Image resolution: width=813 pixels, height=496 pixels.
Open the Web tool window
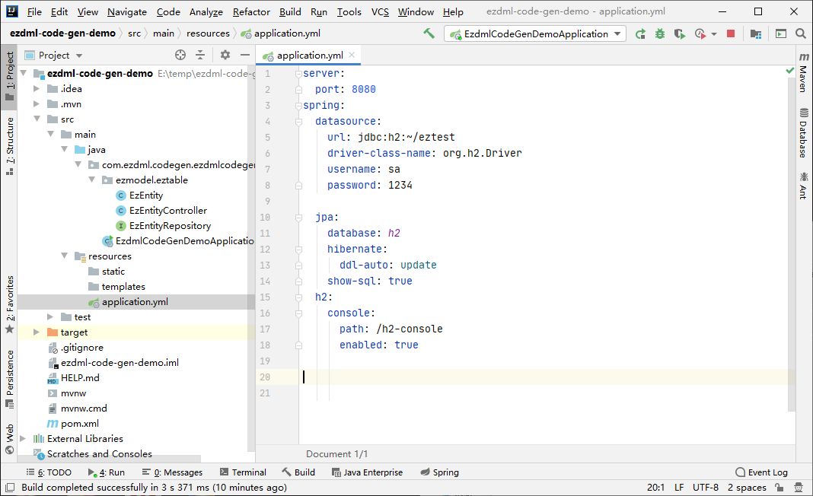coord(9,440)
